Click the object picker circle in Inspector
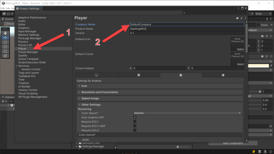This screenshot has width=274, height=154. pyautogui.click(x=271, y=126)
